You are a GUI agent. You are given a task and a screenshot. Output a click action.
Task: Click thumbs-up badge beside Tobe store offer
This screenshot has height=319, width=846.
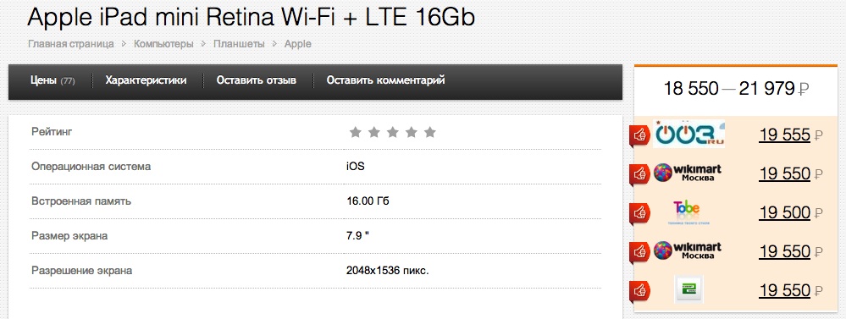coord(640,213)
